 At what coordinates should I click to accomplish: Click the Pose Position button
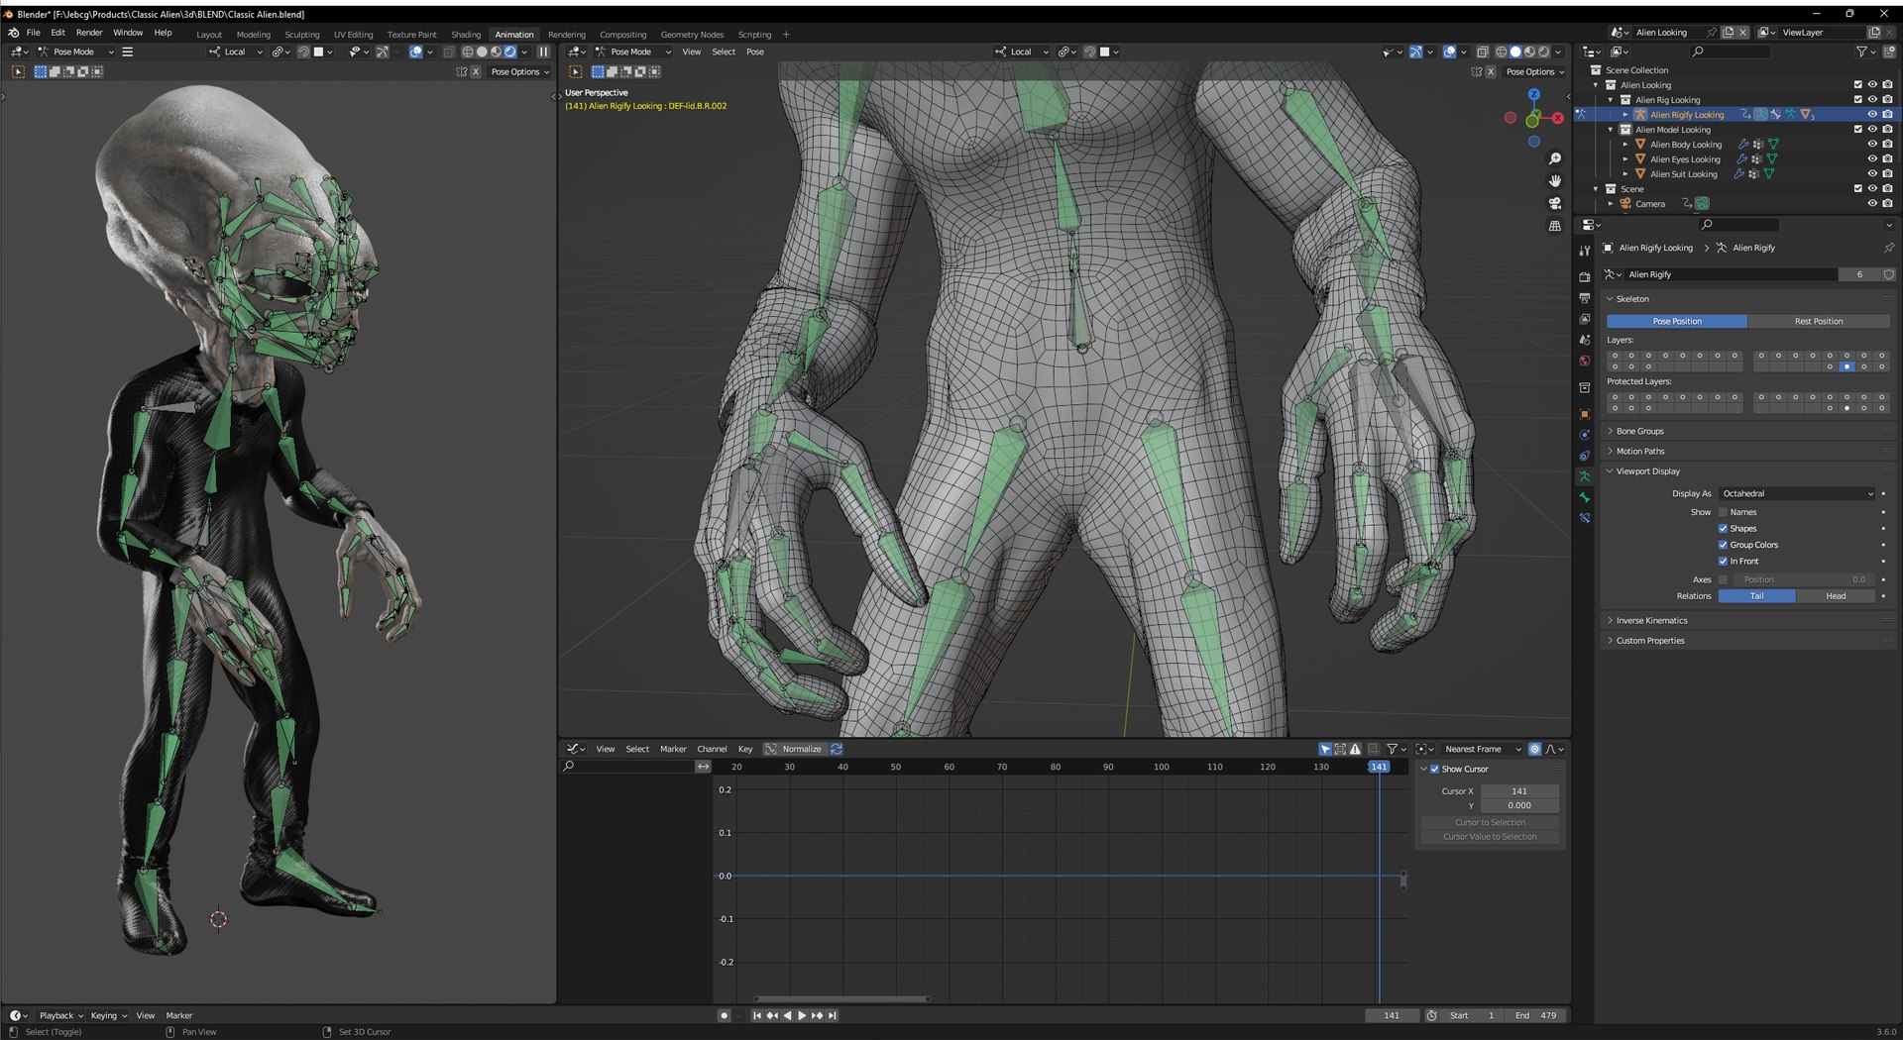tap(1677, 322)
